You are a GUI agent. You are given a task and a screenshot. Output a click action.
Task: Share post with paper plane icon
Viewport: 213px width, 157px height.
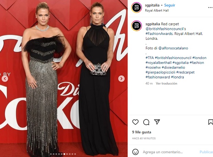pos(157,122)
